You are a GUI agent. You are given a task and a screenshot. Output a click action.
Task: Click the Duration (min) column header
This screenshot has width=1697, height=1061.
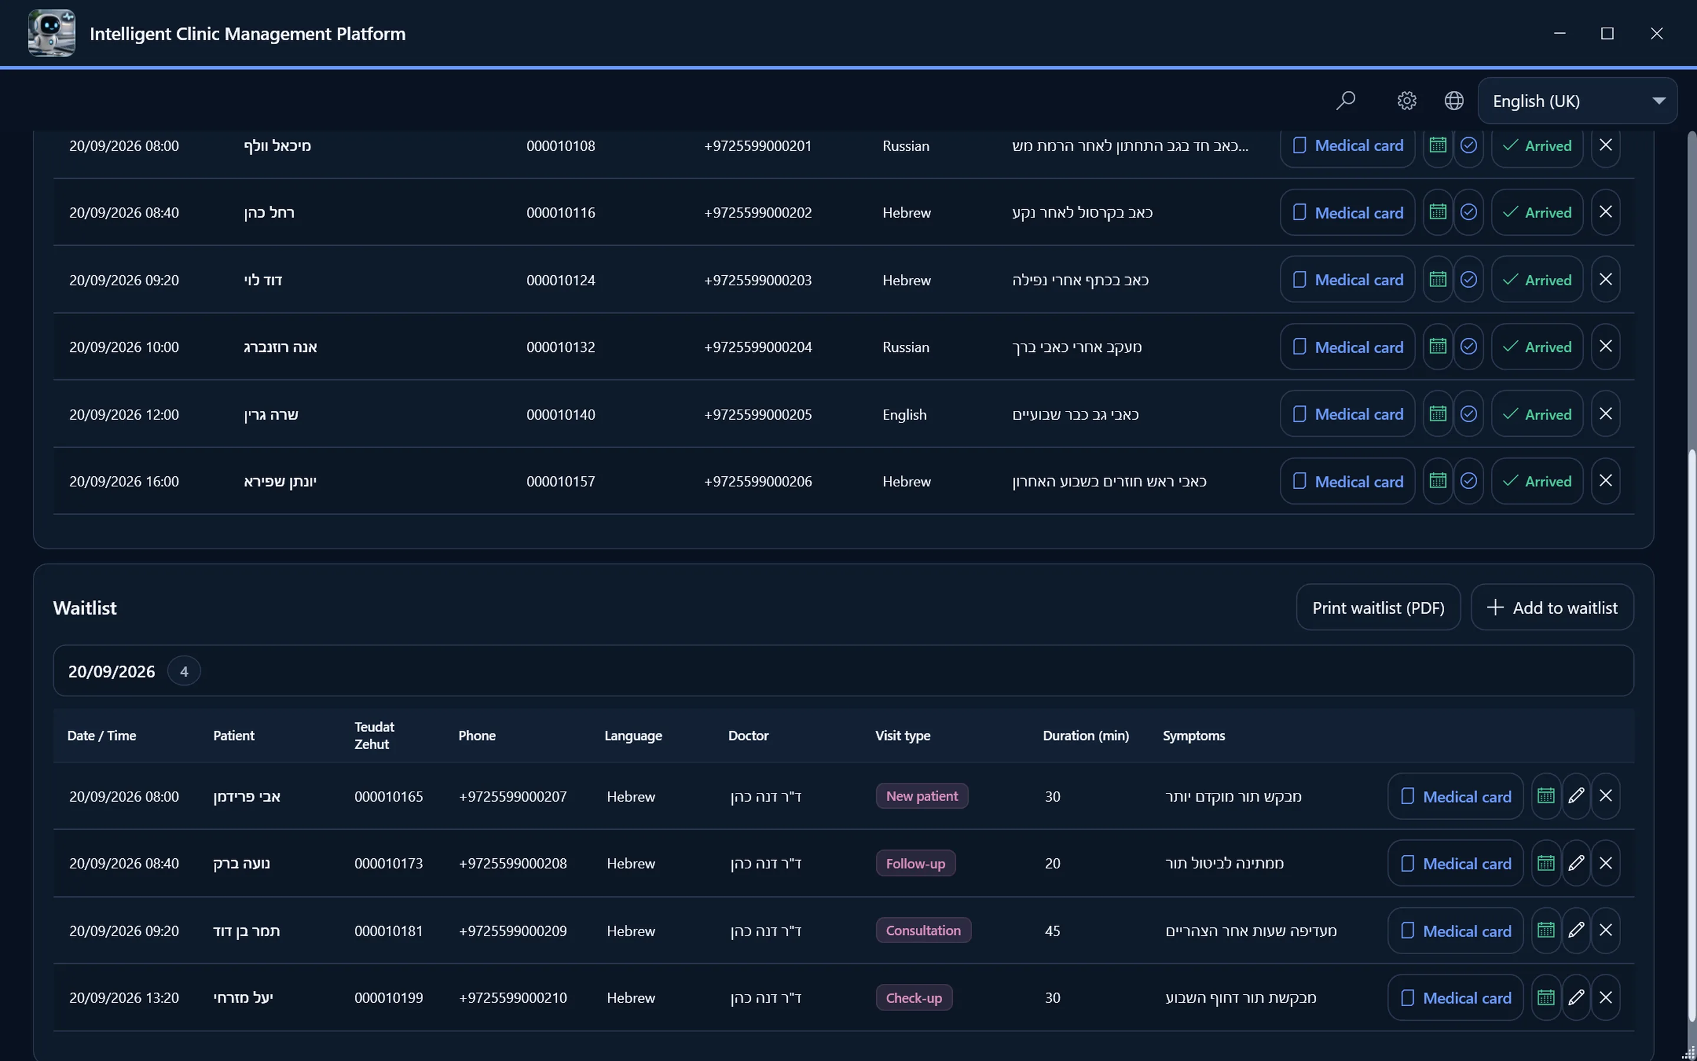[1085, 736]
